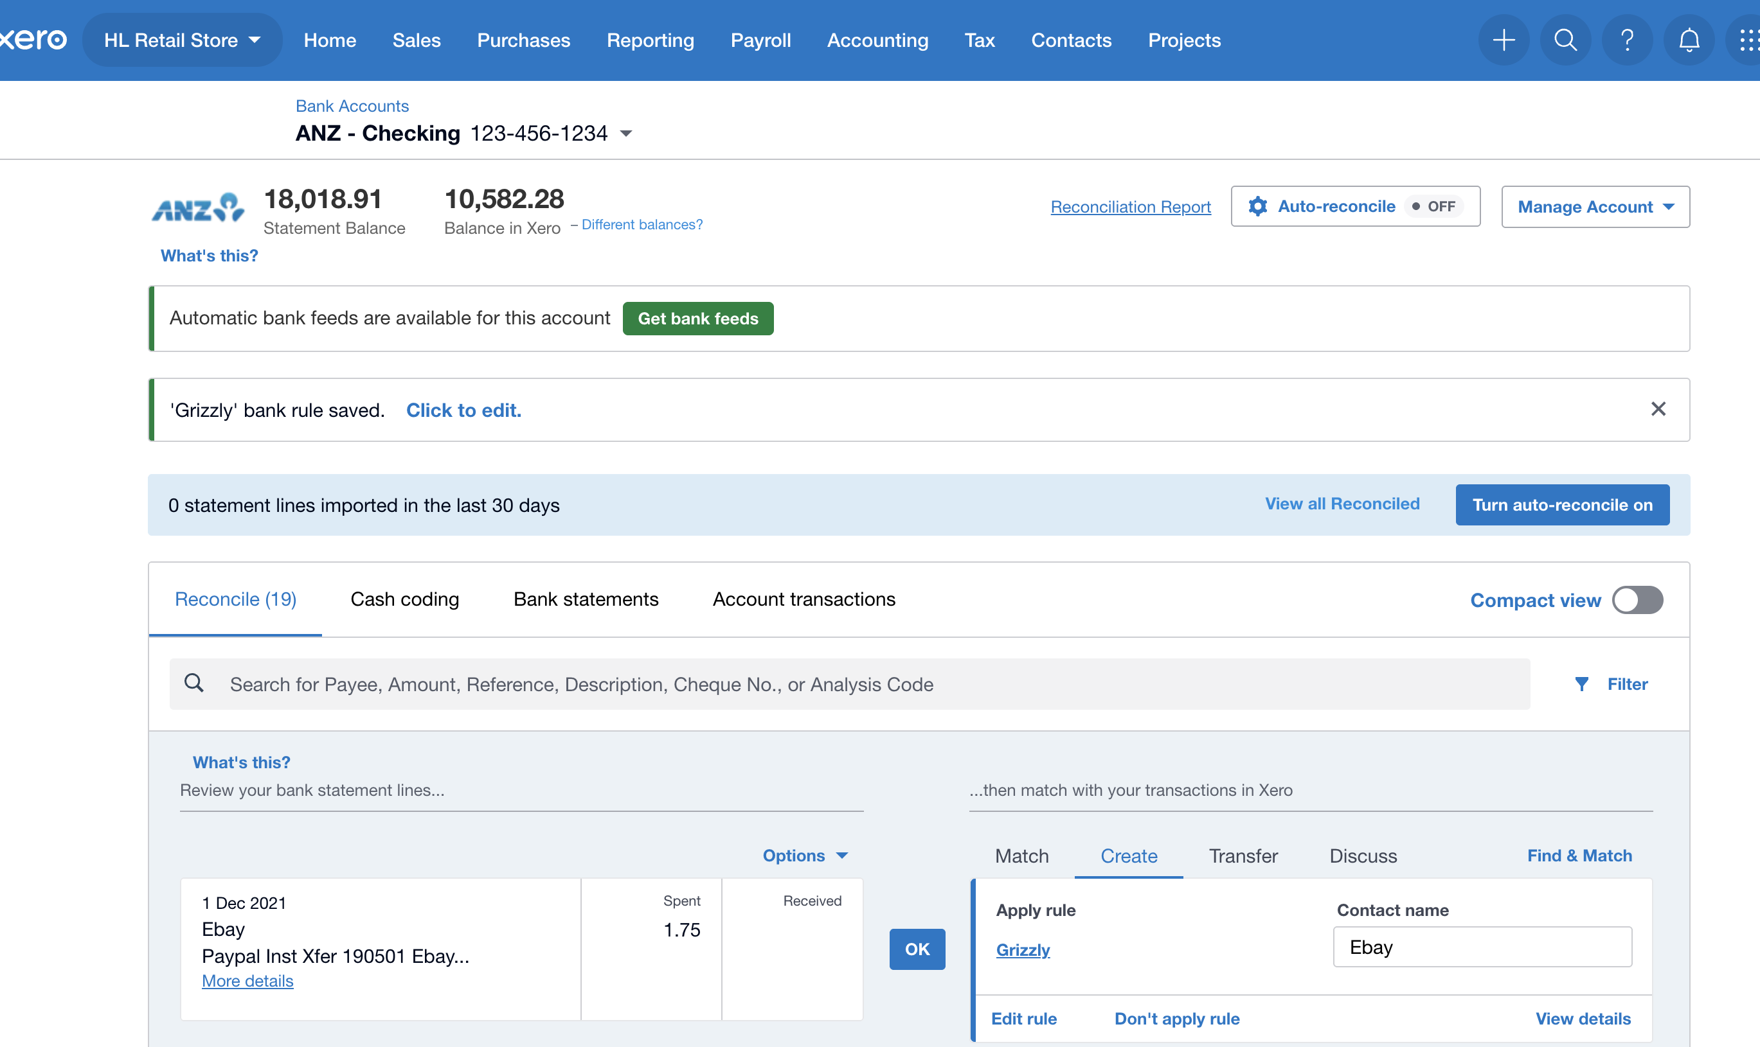This screenshot has width=1760, height=1047.
Task: Click the Contact name field showing Ebay
Action: coord(1482,947)
